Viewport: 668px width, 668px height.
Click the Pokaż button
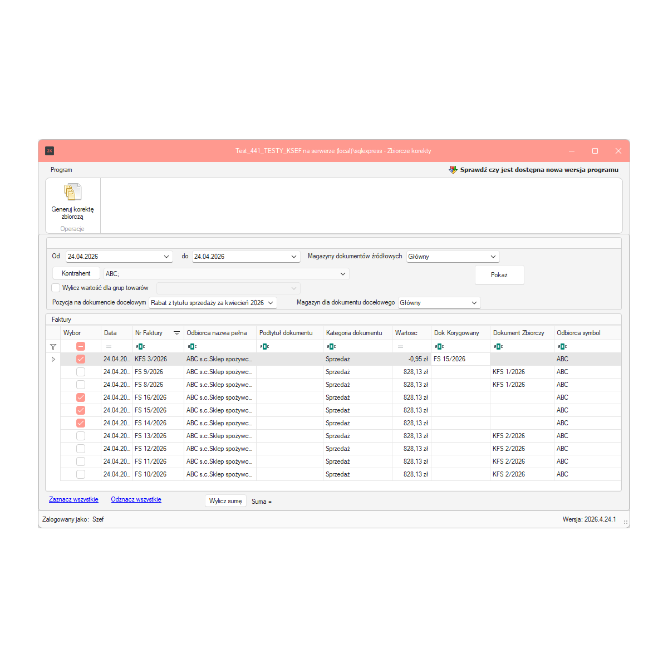pos(499,275)
